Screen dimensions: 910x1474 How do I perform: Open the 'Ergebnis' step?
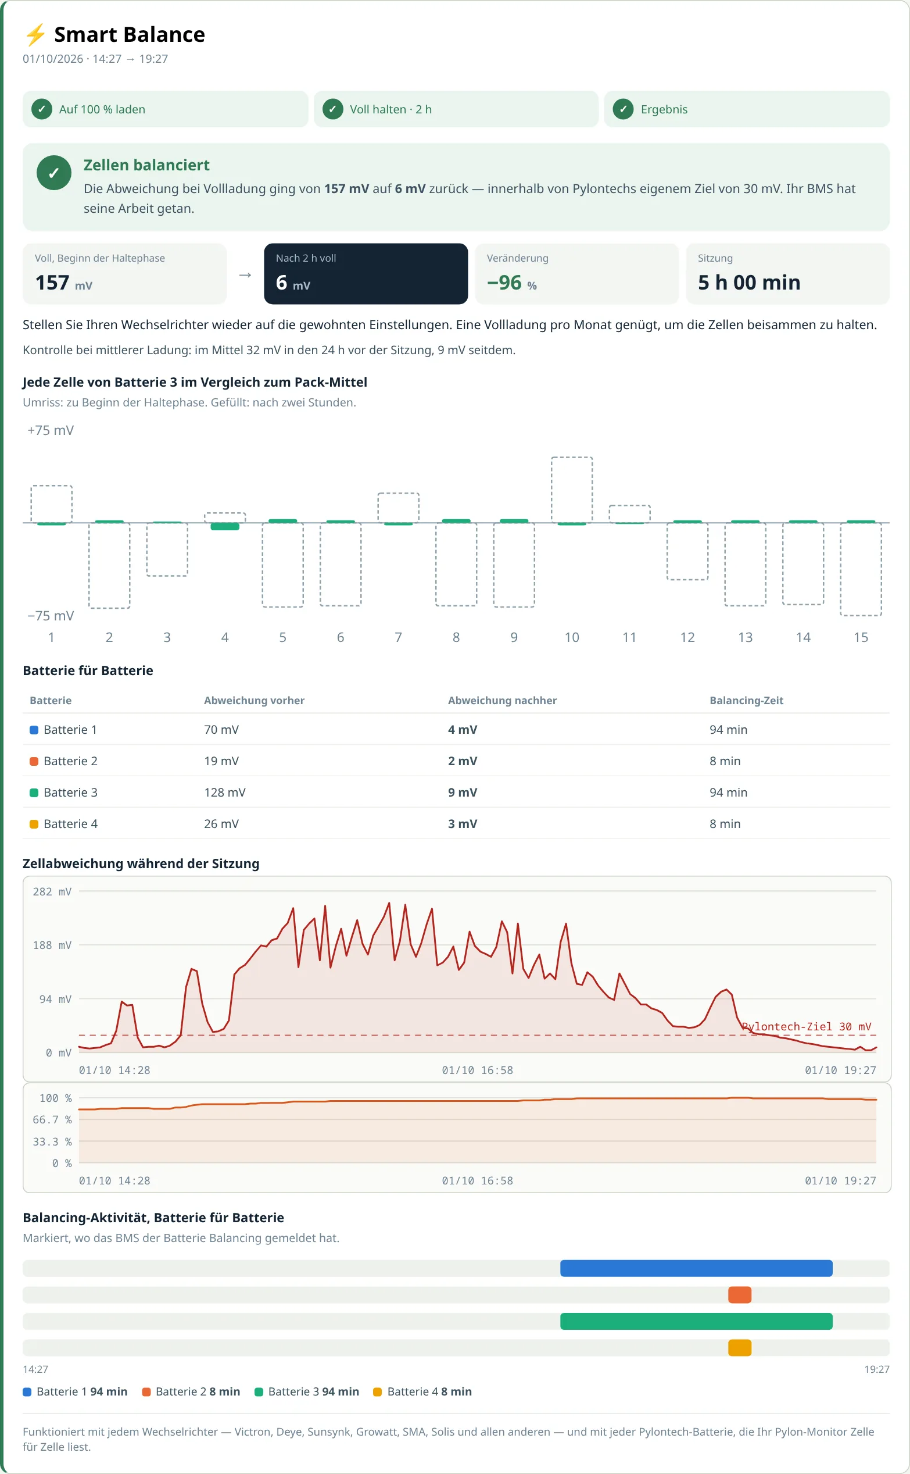746,109
